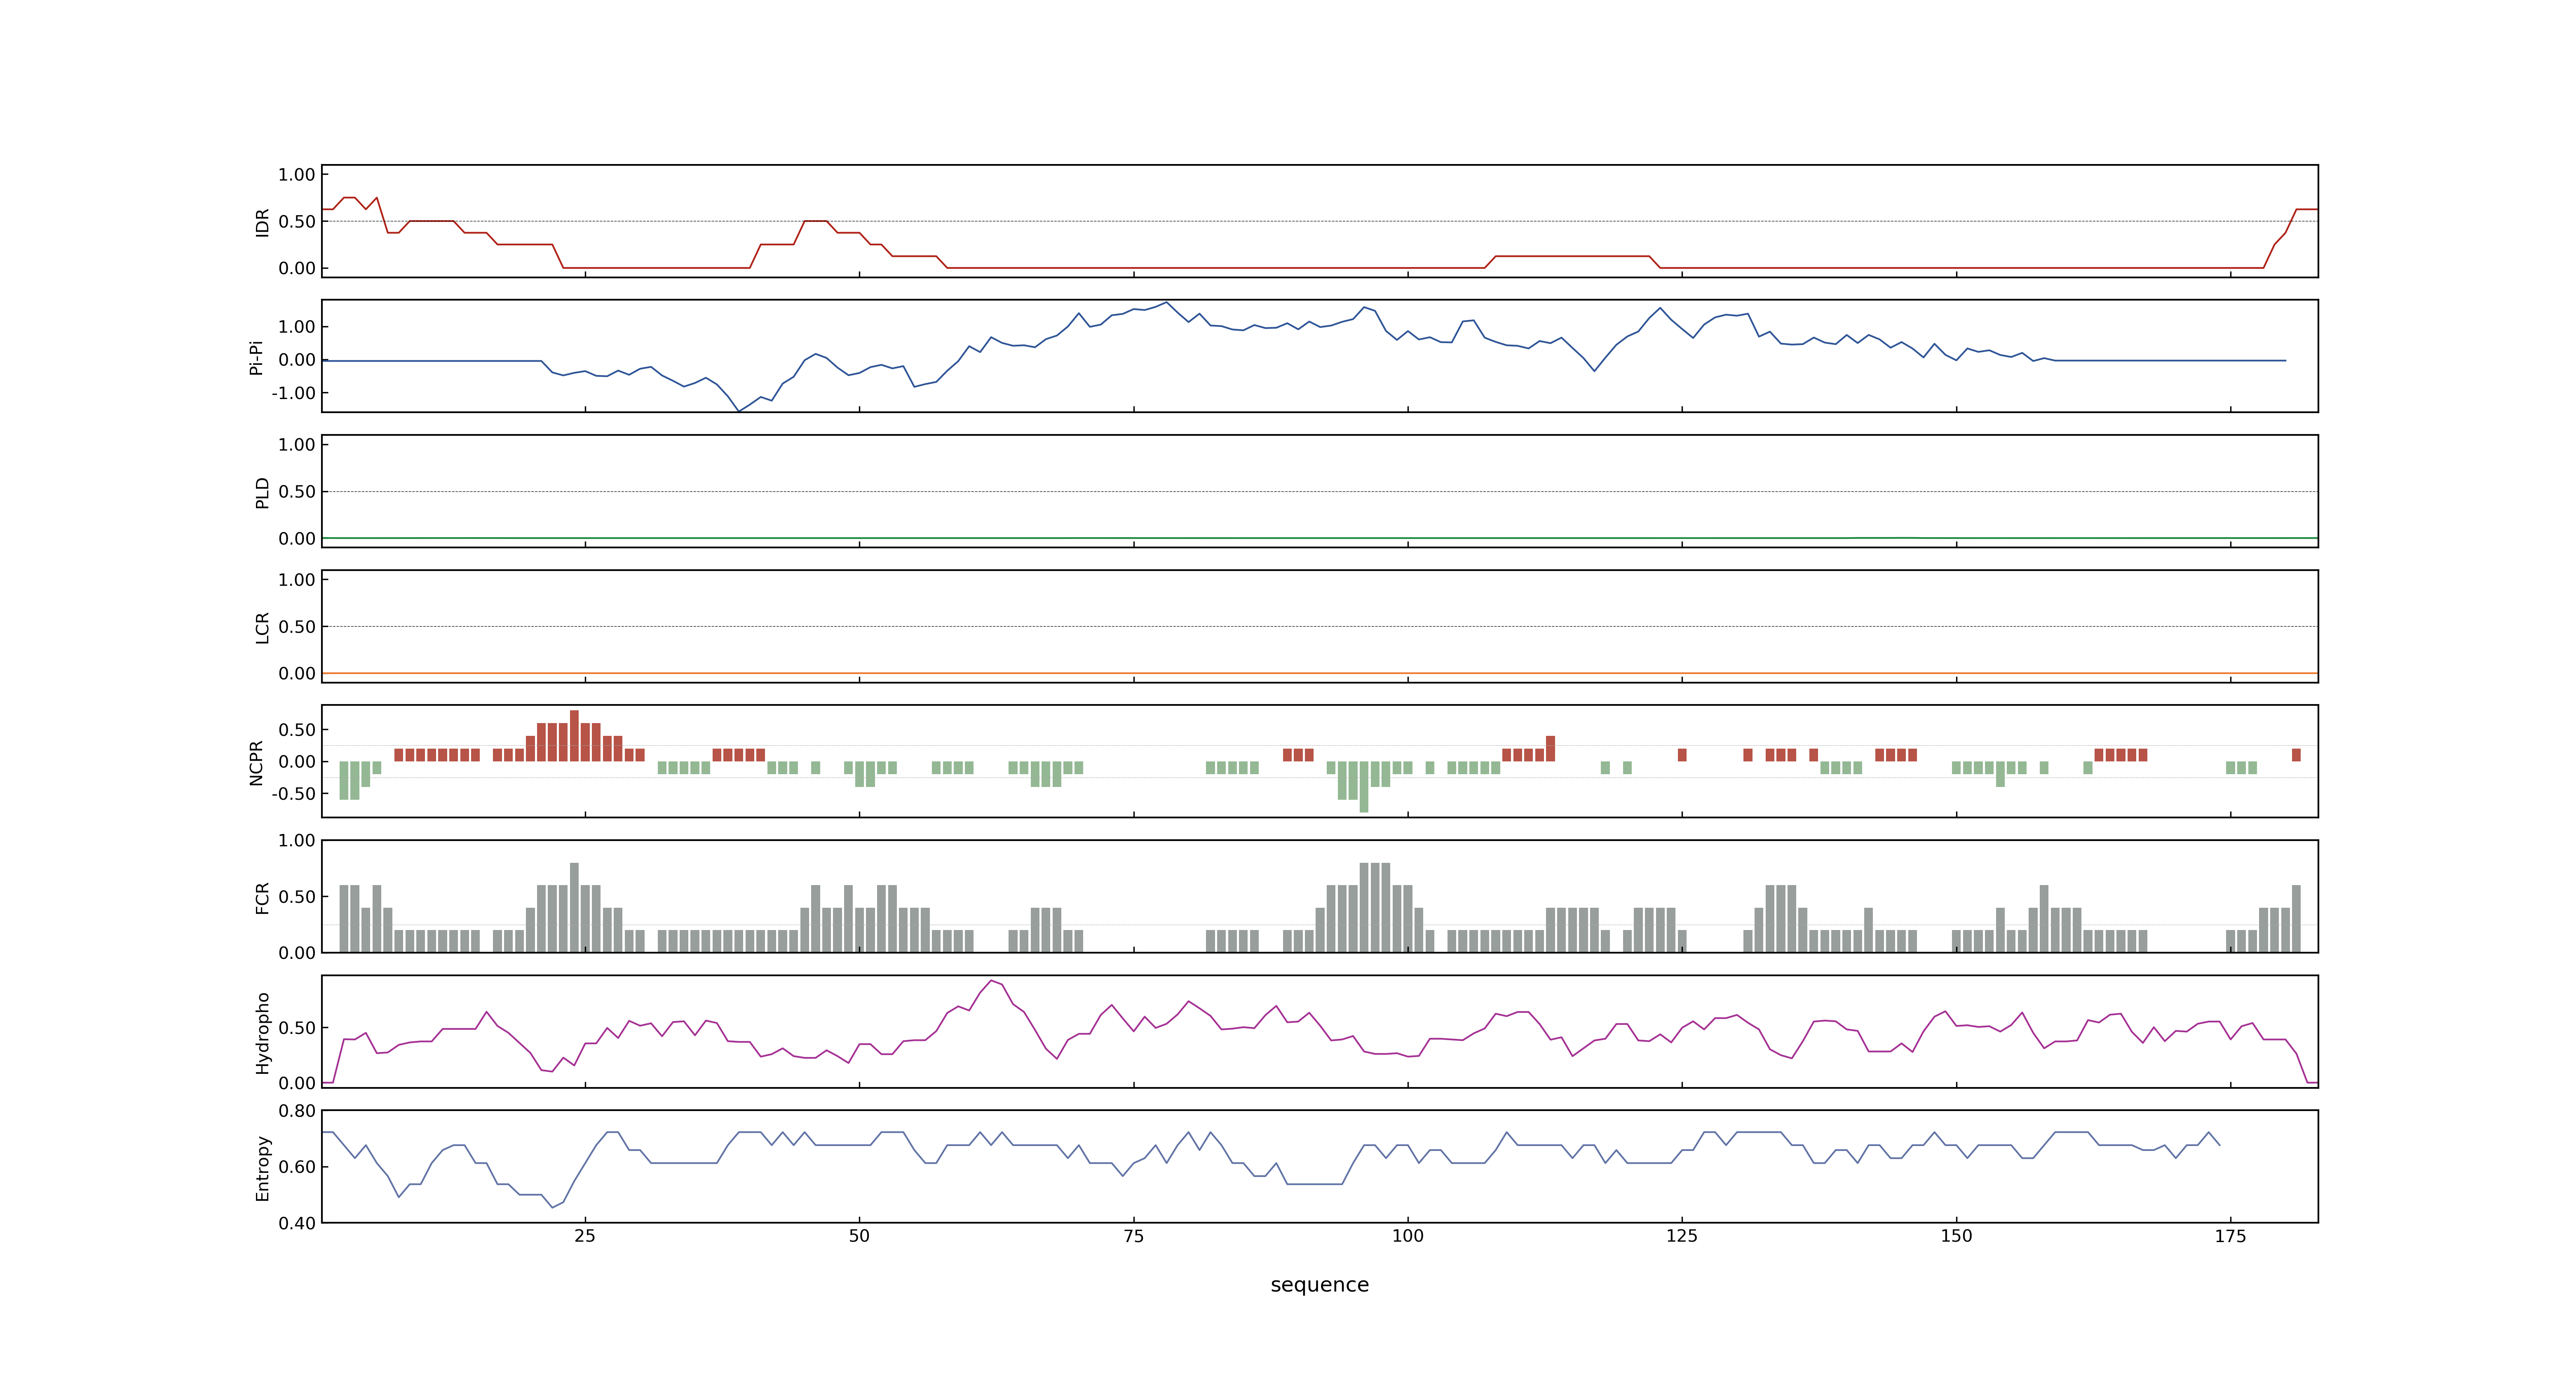The image size is (2576, 1374).
Task: Click the IDR y-axis label
Action: (262, 222)
